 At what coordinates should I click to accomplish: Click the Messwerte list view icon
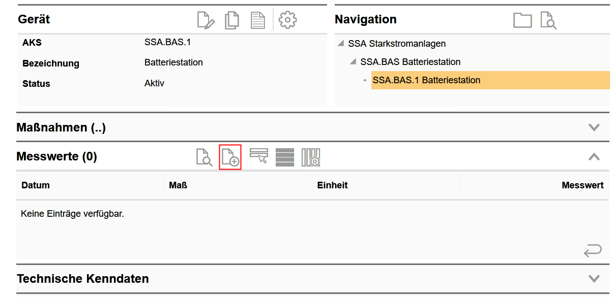(285, 157)
